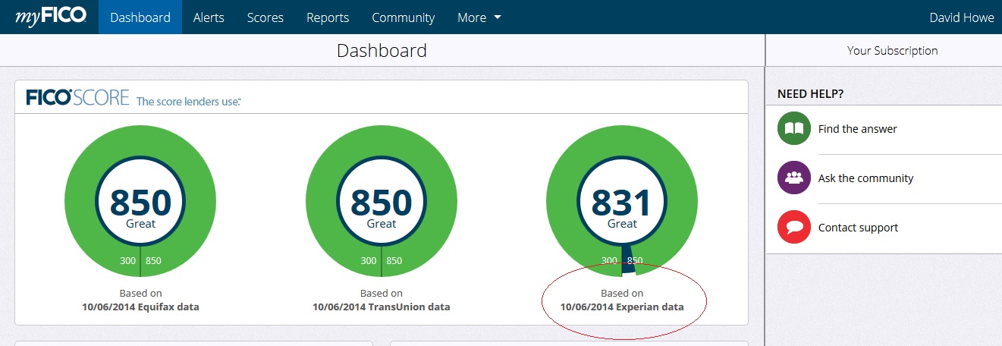This screenshot has width=1002, height=346.
Task: Click the NEED HELP? heading
Action: pos(811,94)
